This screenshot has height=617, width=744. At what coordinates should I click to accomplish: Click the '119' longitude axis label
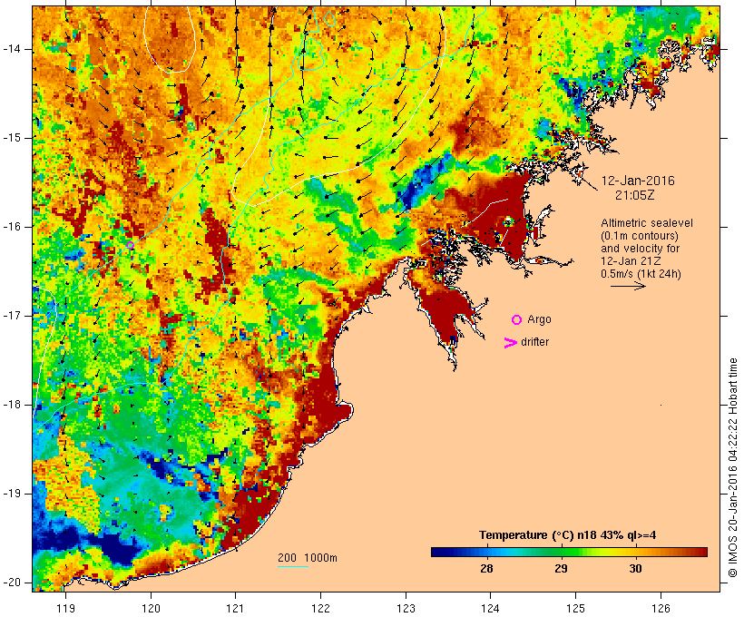tap(65, 608)
